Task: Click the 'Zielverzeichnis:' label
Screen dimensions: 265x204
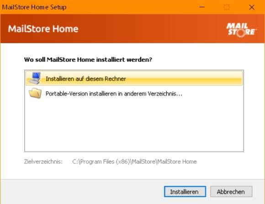Action: click(x=43, y=162)
